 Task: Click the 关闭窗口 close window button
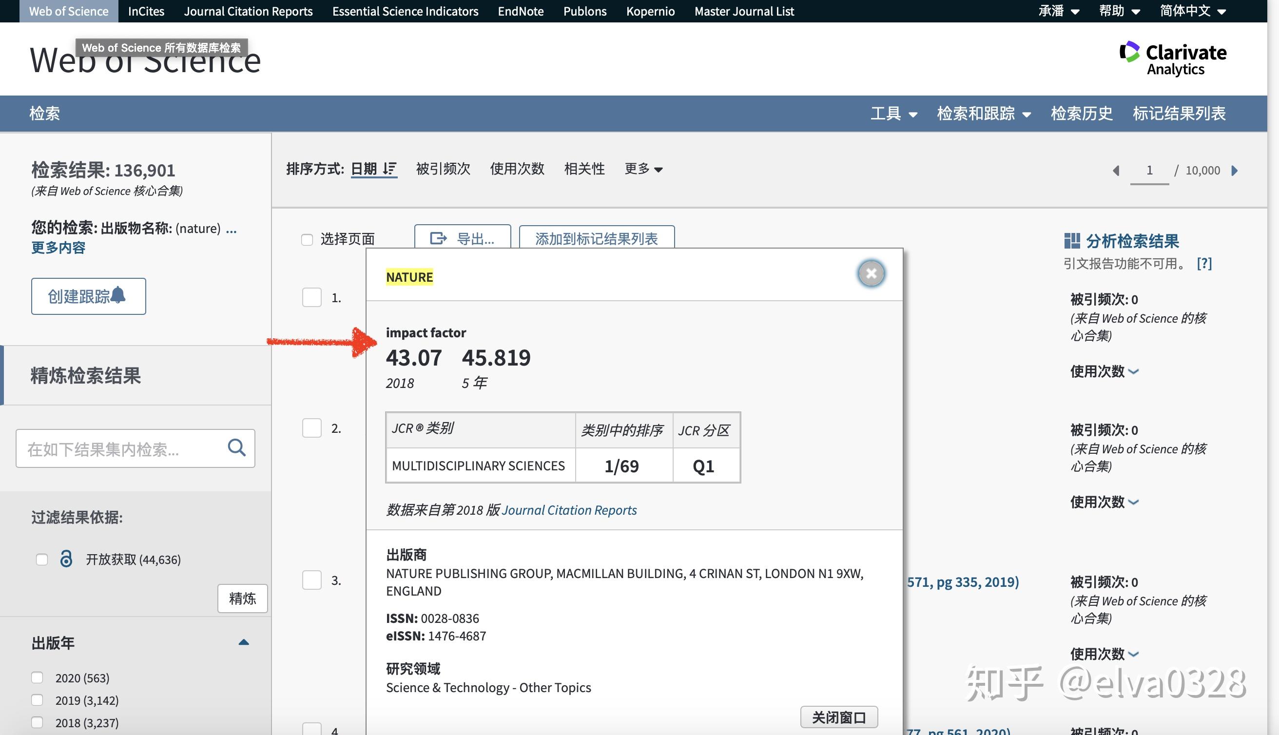click(839, 717)
